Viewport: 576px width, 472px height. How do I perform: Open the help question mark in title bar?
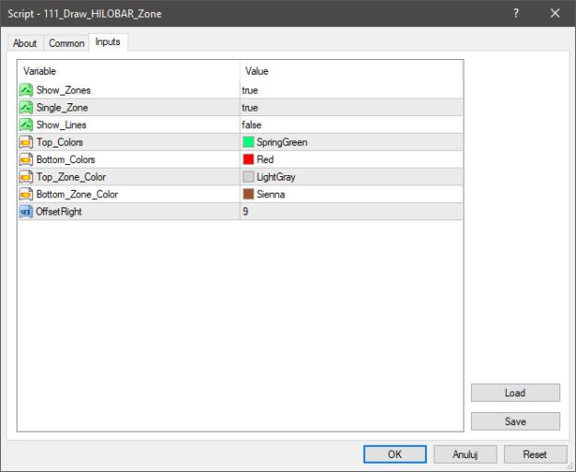(x=516, y=13)
